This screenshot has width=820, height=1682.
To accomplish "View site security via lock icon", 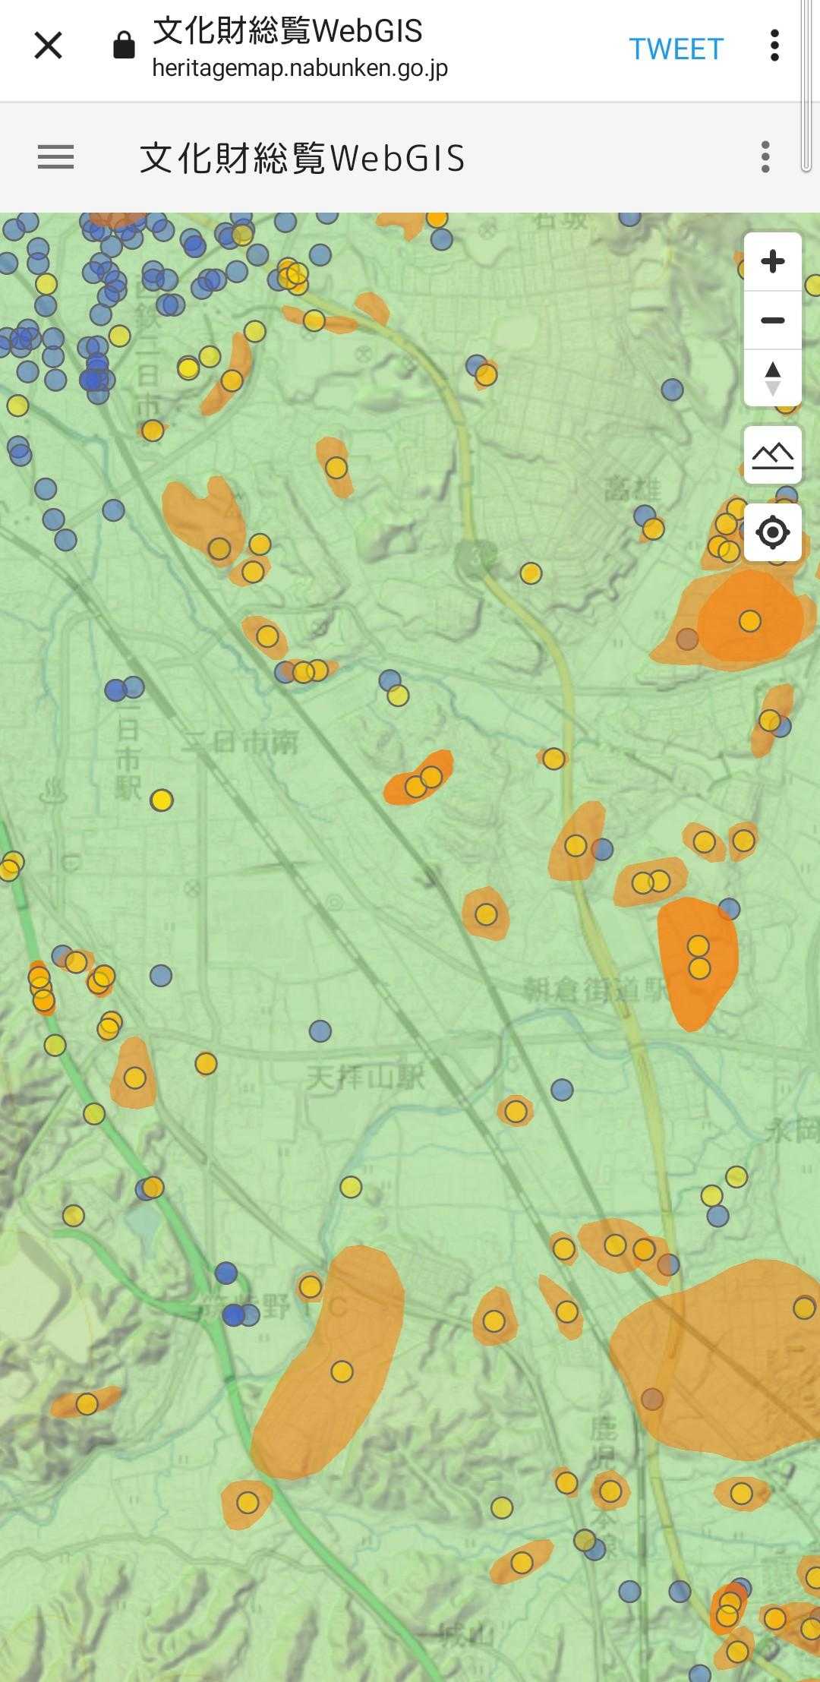I will pos(124,46).
